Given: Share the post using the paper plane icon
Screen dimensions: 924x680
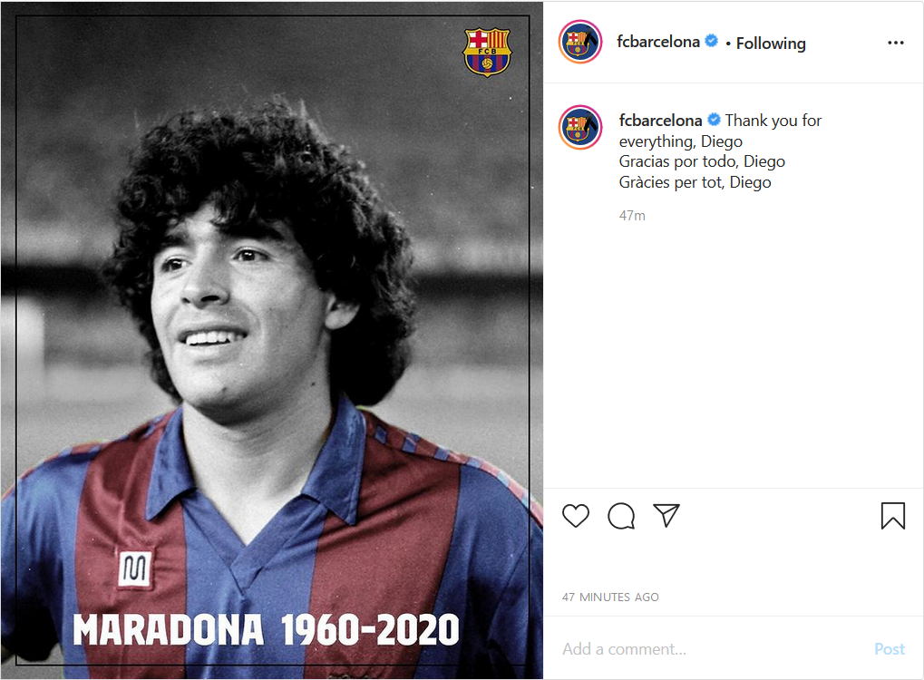Looking at the screenshot, I should pyautogui.click(x=666, y=516).
